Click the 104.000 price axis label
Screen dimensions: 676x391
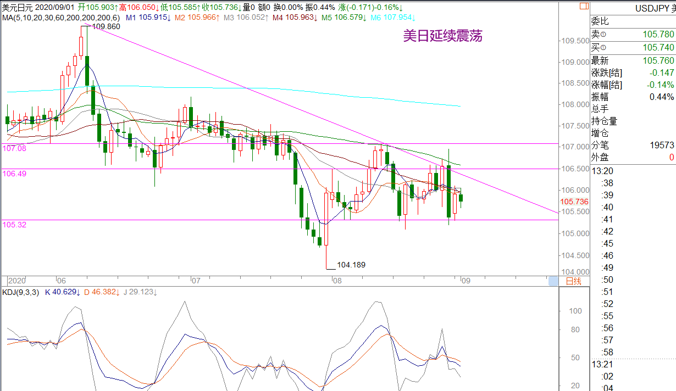coord(574,272)
